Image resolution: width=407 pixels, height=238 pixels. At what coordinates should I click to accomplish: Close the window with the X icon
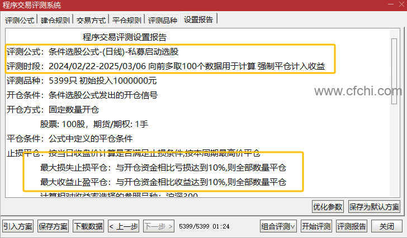point(401,4)
